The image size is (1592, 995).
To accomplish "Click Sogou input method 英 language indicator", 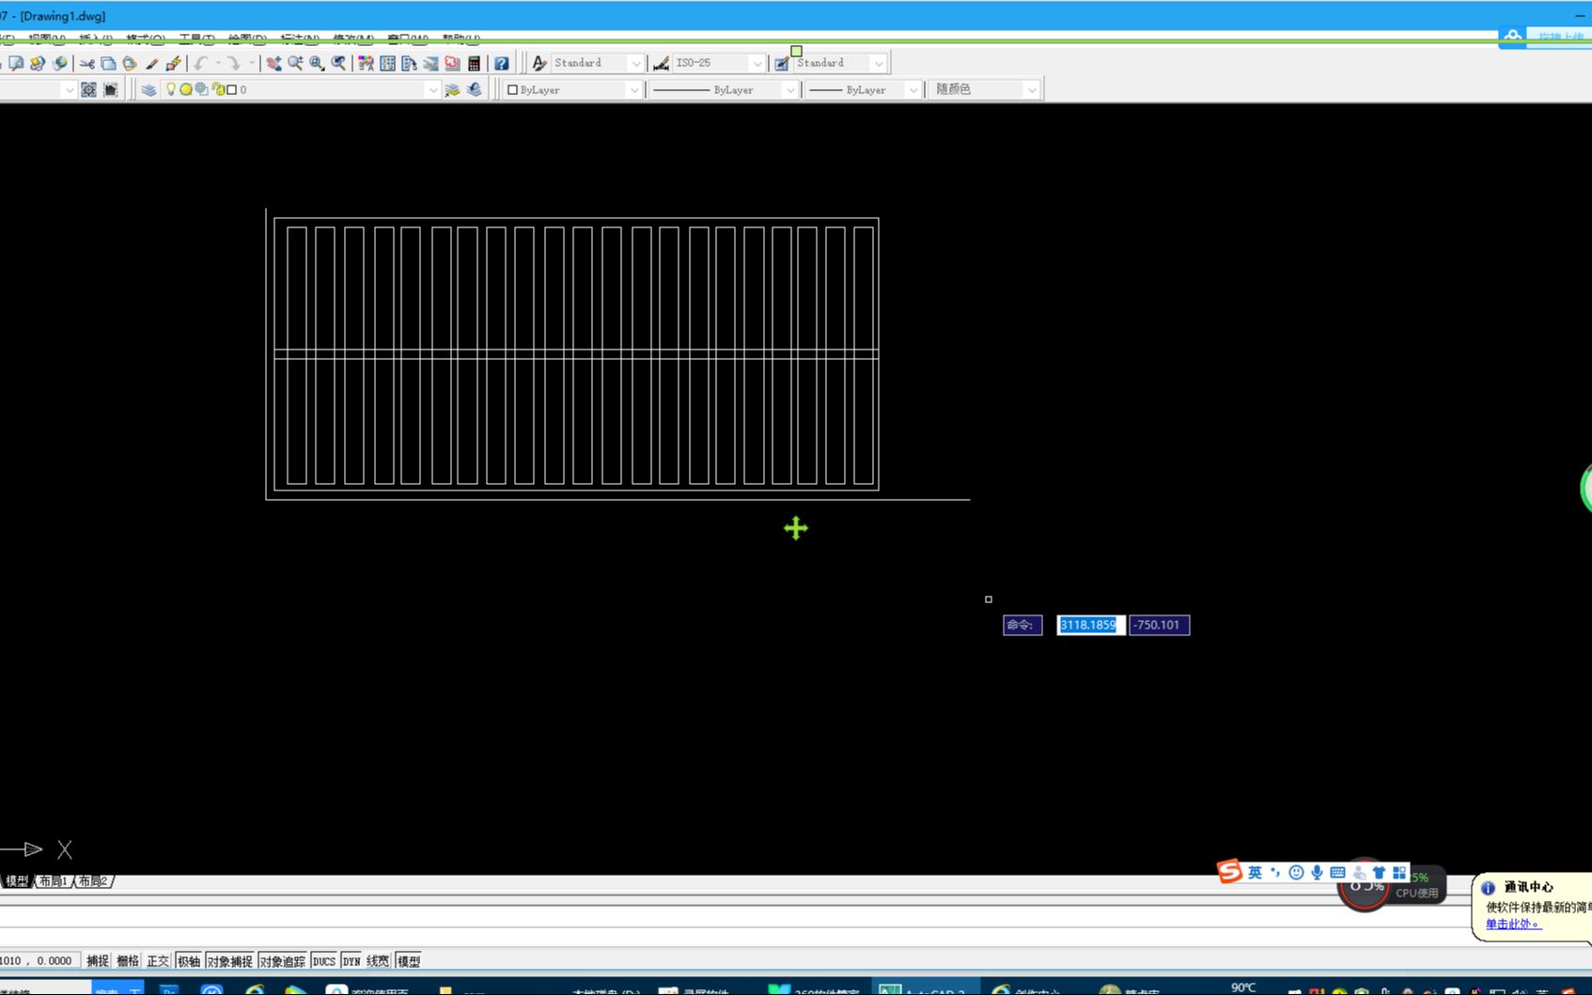I will 1255,872.
